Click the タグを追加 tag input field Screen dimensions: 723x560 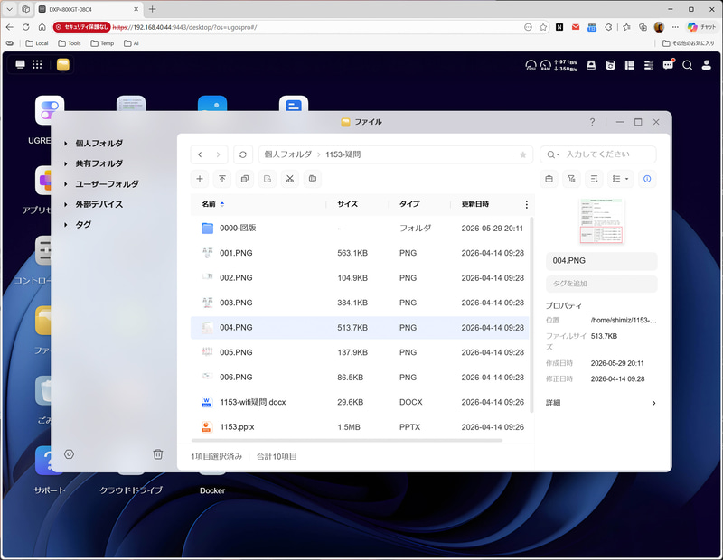point(601,284)
